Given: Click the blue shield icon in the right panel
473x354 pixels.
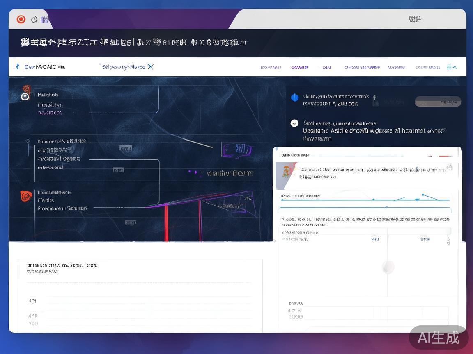Looking at the screenshot, I should (x=294, y=98).
